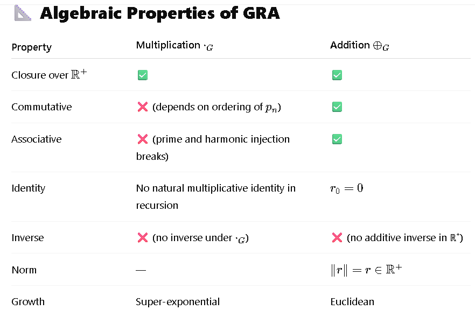
Task: Click the Property column header
Action: 31,47
